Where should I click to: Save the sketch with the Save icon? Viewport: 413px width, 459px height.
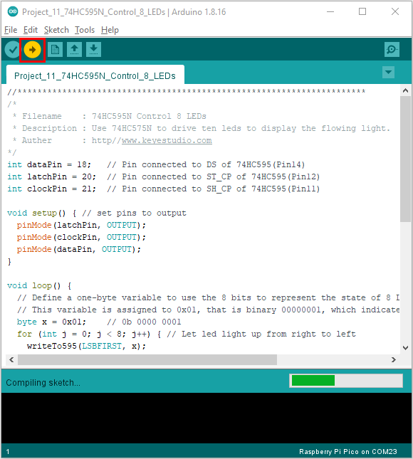click(x=94, y=50)
